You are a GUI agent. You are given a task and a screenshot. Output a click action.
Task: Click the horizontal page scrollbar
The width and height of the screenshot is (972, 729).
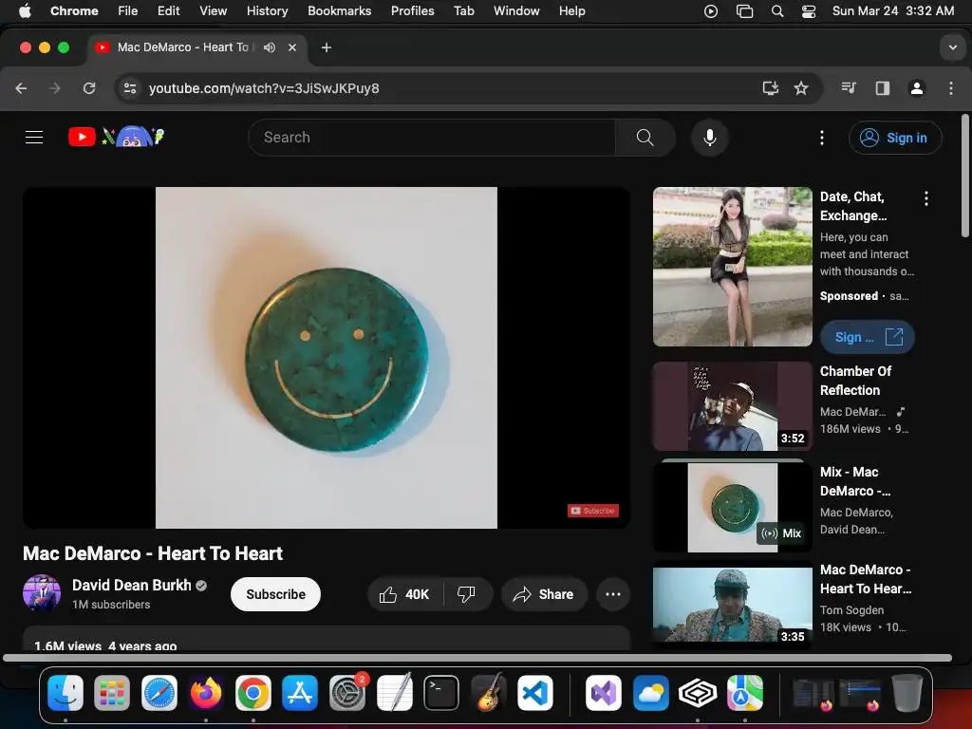click(x=477, y=658)
